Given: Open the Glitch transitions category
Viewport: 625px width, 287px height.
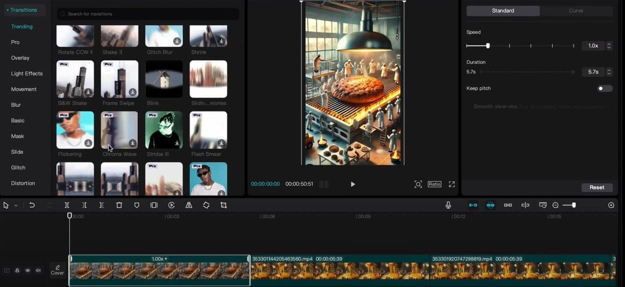Looking at the screenshot, I should coord(18,167).
